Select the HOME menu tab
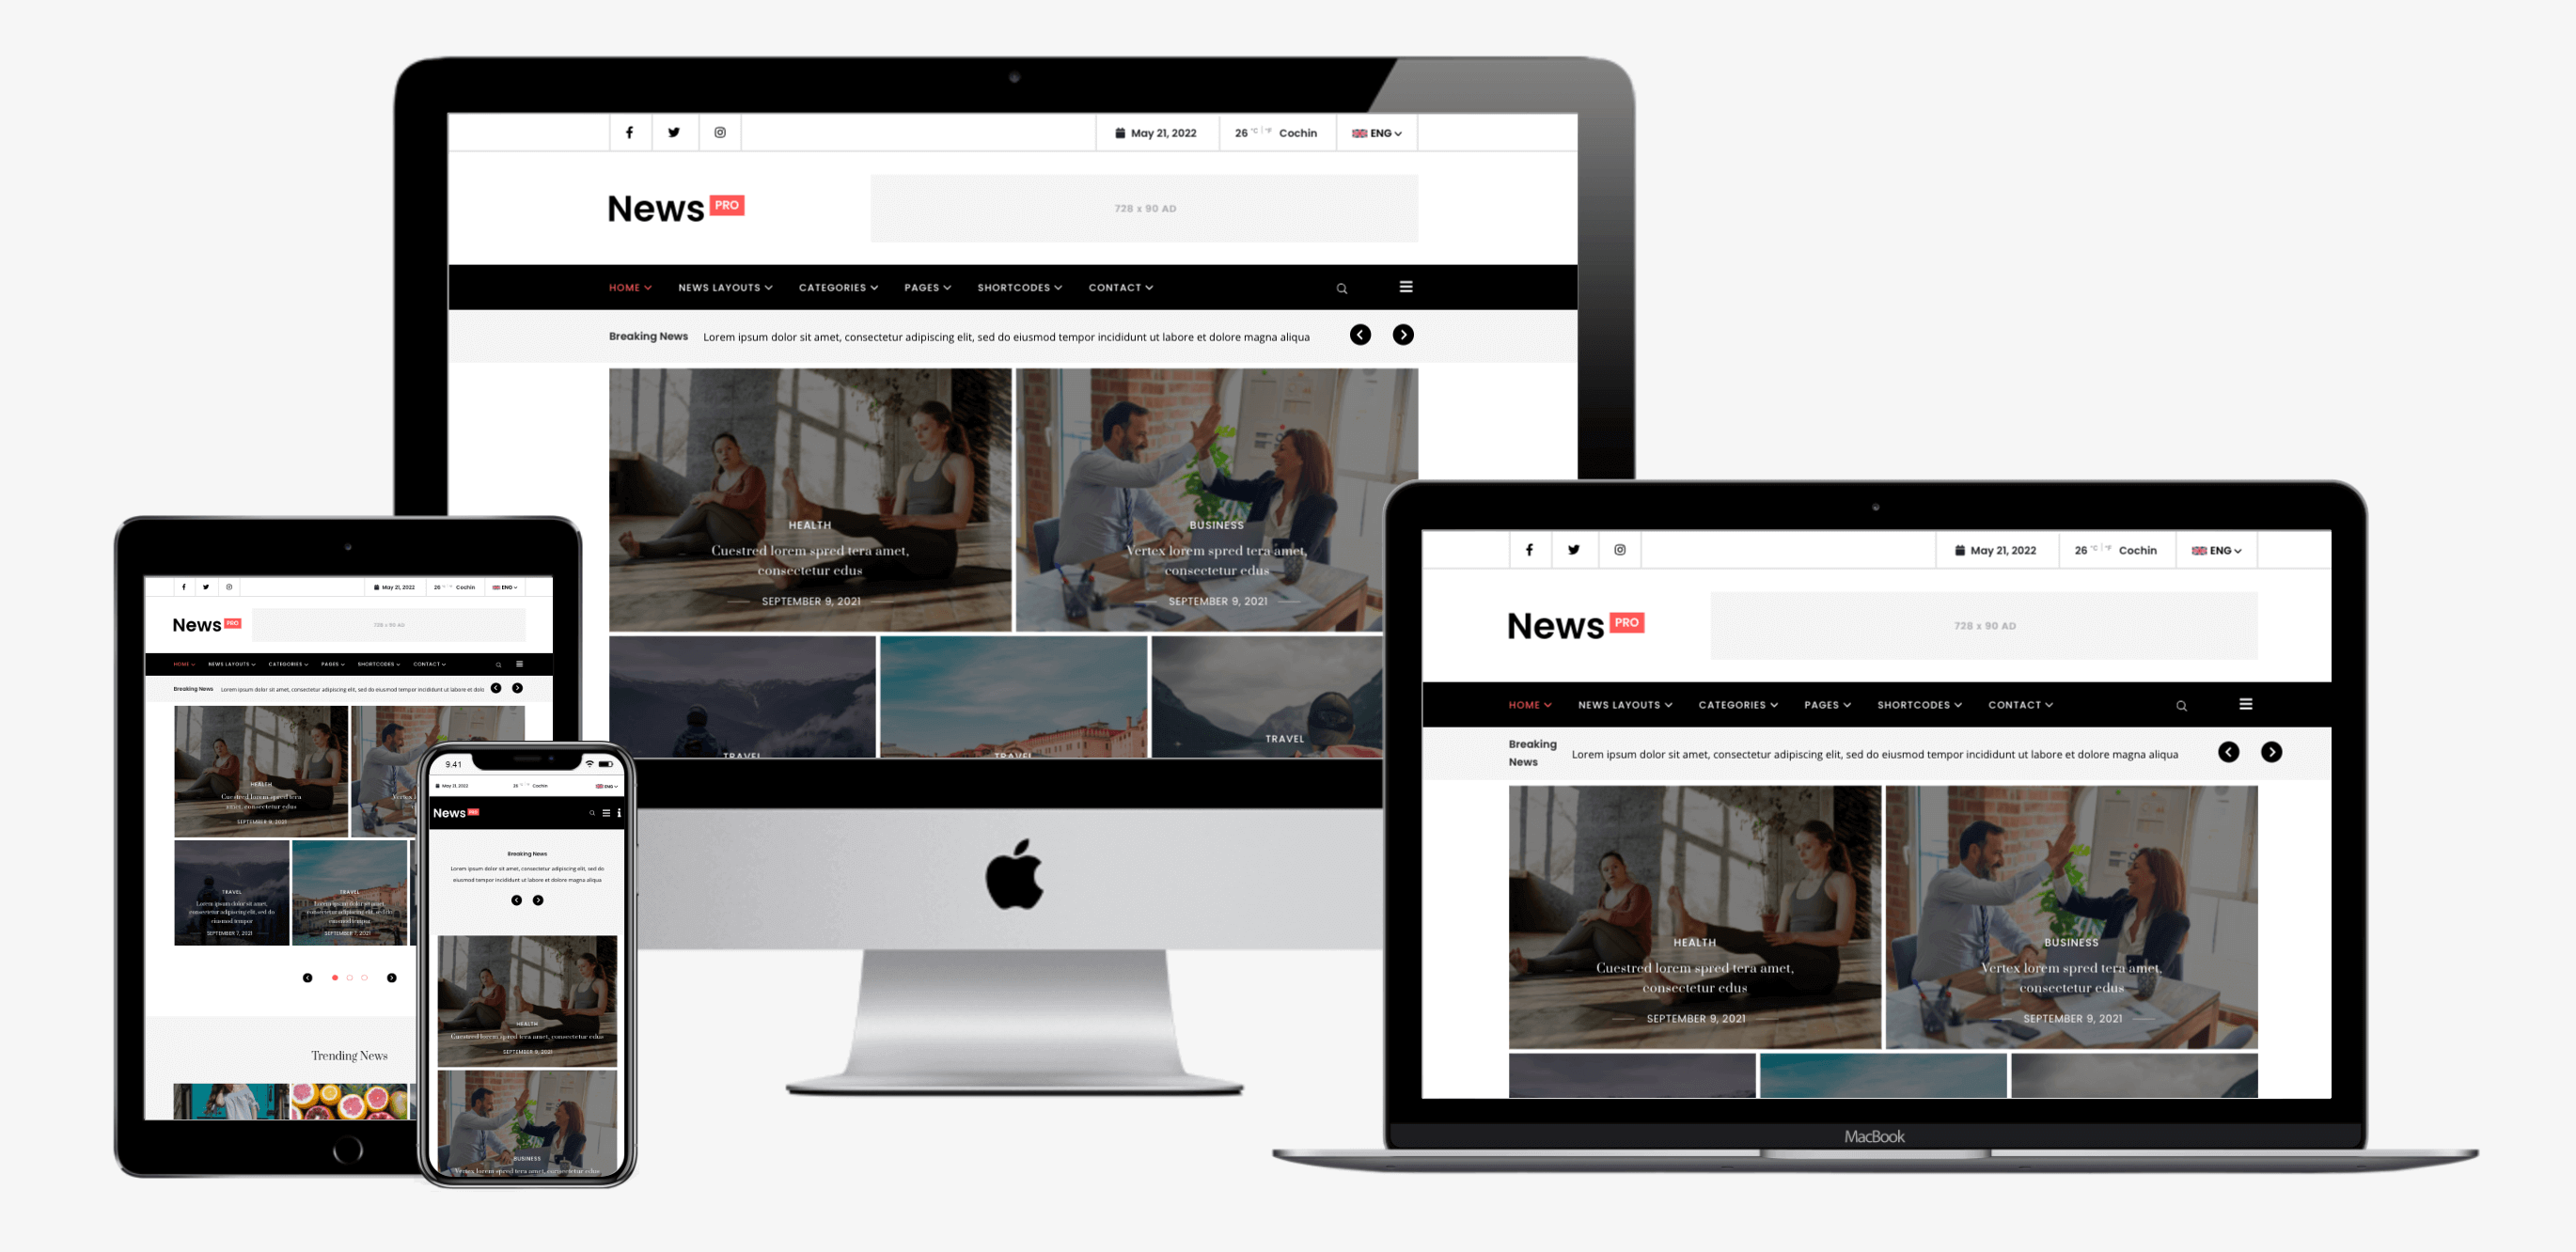 click(629, 286)
